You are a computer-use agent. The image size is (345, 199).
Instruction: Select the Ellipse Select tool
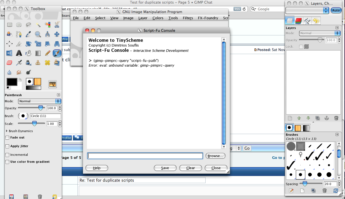click(x=19, y=25)
